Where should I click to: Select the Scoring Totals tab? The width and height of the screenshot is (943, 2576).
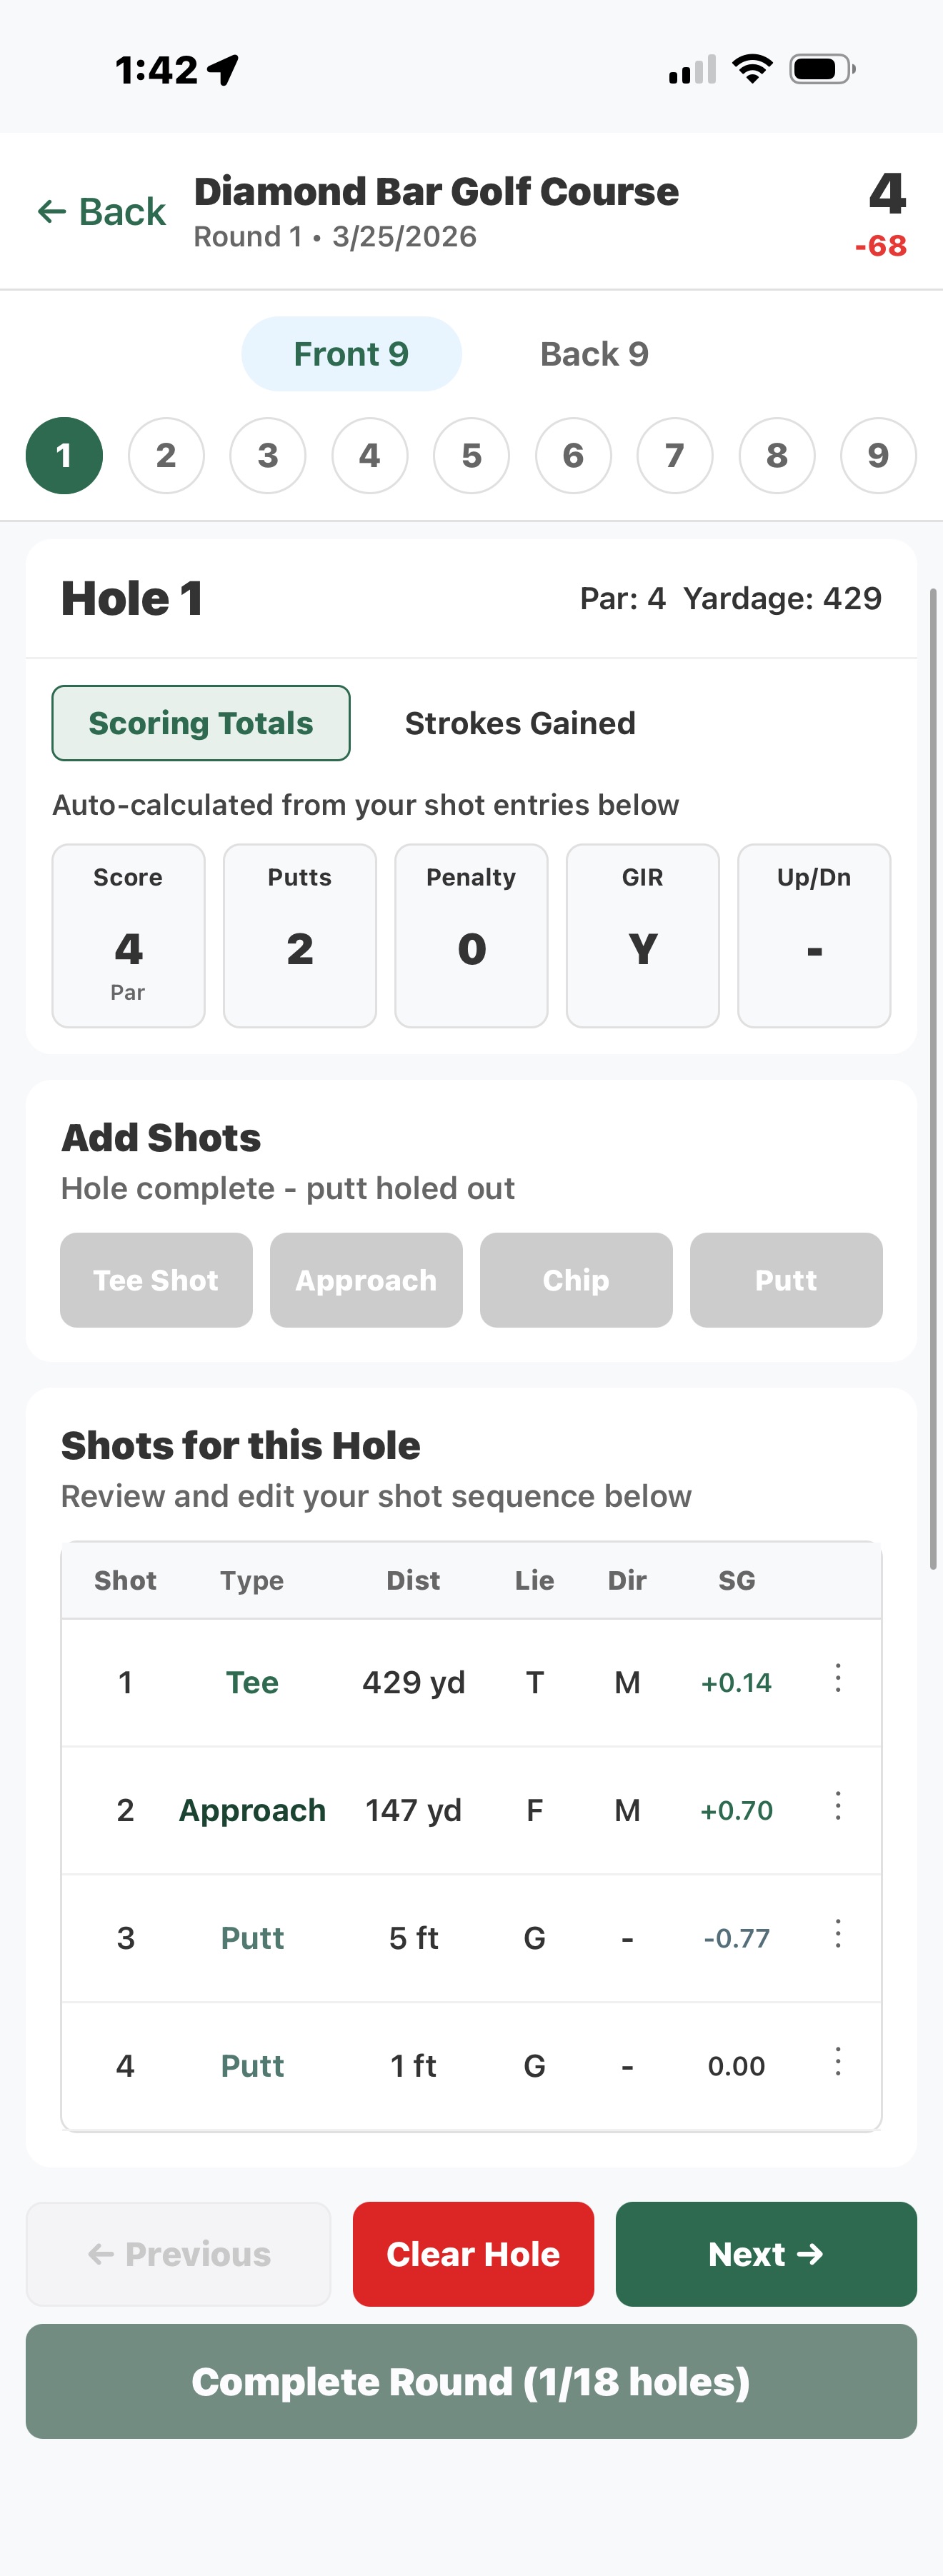200,722
